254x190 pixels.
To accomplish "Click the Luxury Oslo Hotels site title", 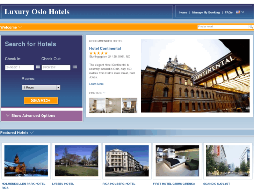I will [37, 12].
